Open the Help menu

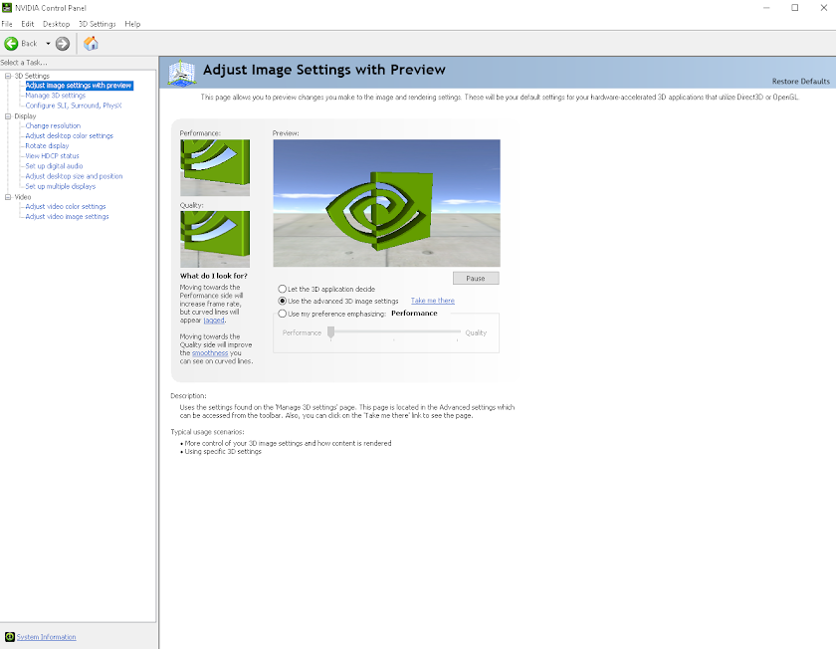tap(132, 24)
